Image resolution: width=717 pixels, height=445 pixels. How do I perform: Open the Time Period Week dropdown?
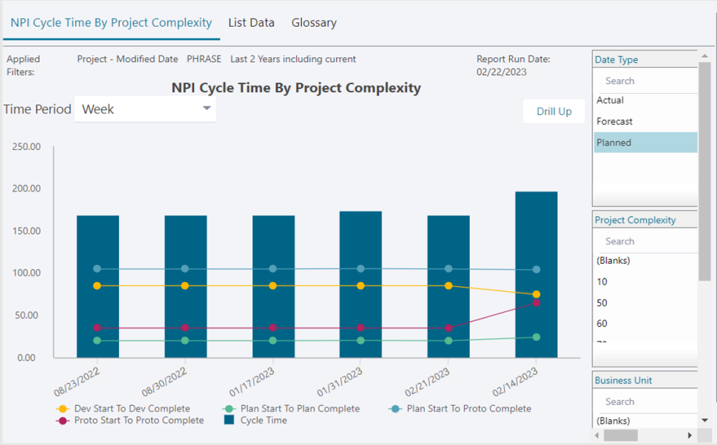pyautogui.click(x=145, y=109)
